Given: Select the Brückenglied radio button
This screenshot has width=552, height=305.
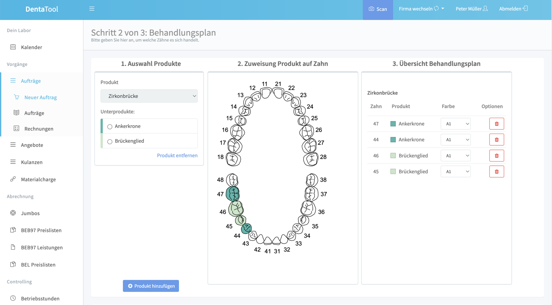Looking at the screenshot, I should (x=110, y=141).
